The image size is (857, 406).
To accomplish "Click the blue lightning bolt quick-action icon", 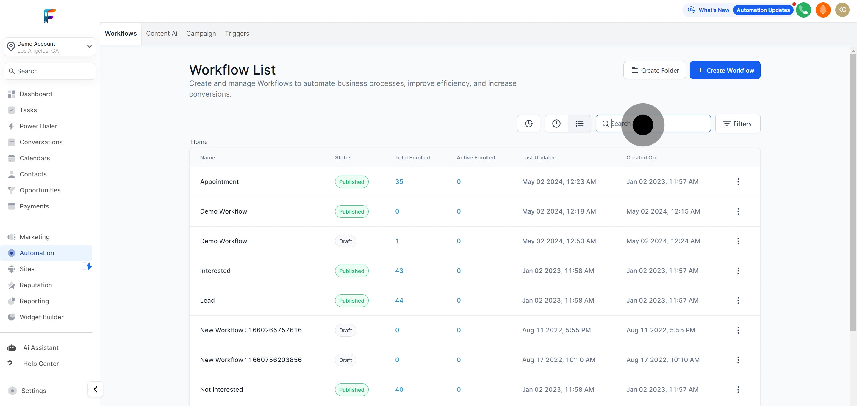I will [88, 266].
